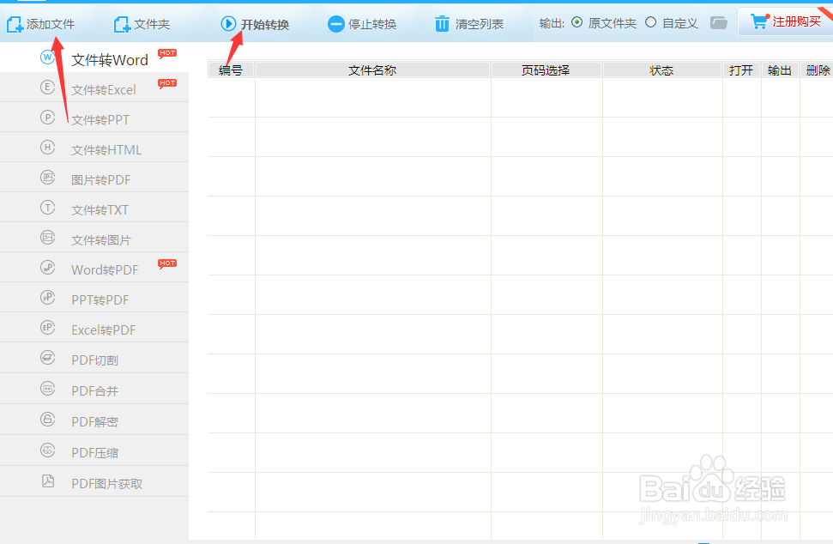Viewport: 833px width, 544px height.
Task: Choose Excel转PDF conversion
Action: pos(94,327)
